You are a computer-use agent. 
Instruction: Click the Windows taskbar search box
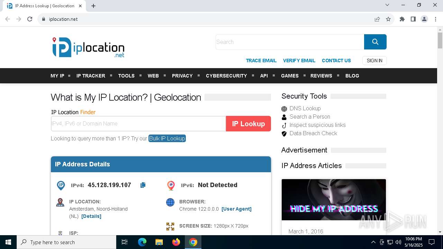[x=66, y=242]
